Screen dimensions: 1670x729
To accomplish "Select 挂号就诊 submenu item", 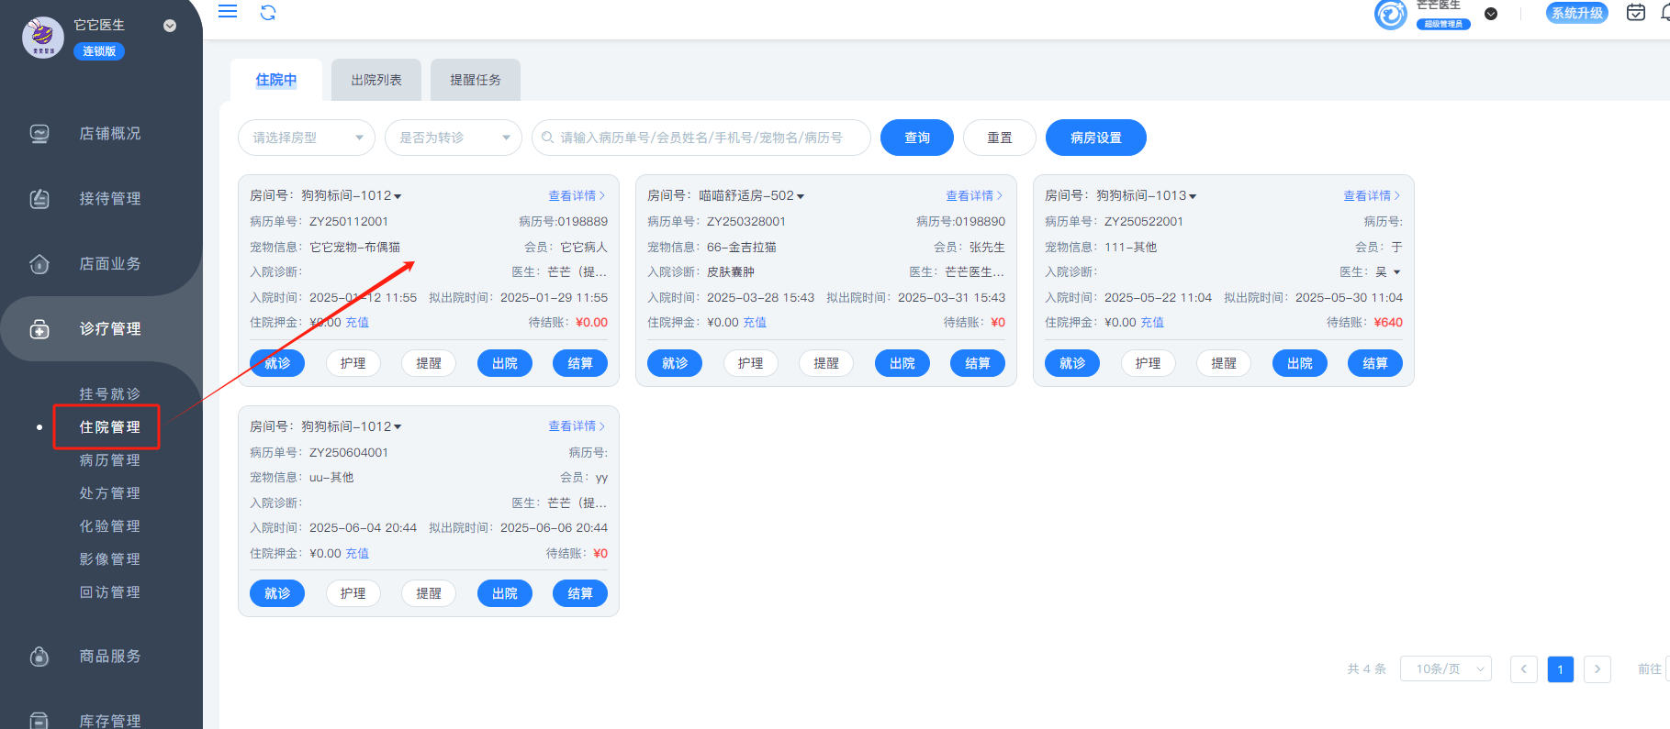I will click(109, 394).
